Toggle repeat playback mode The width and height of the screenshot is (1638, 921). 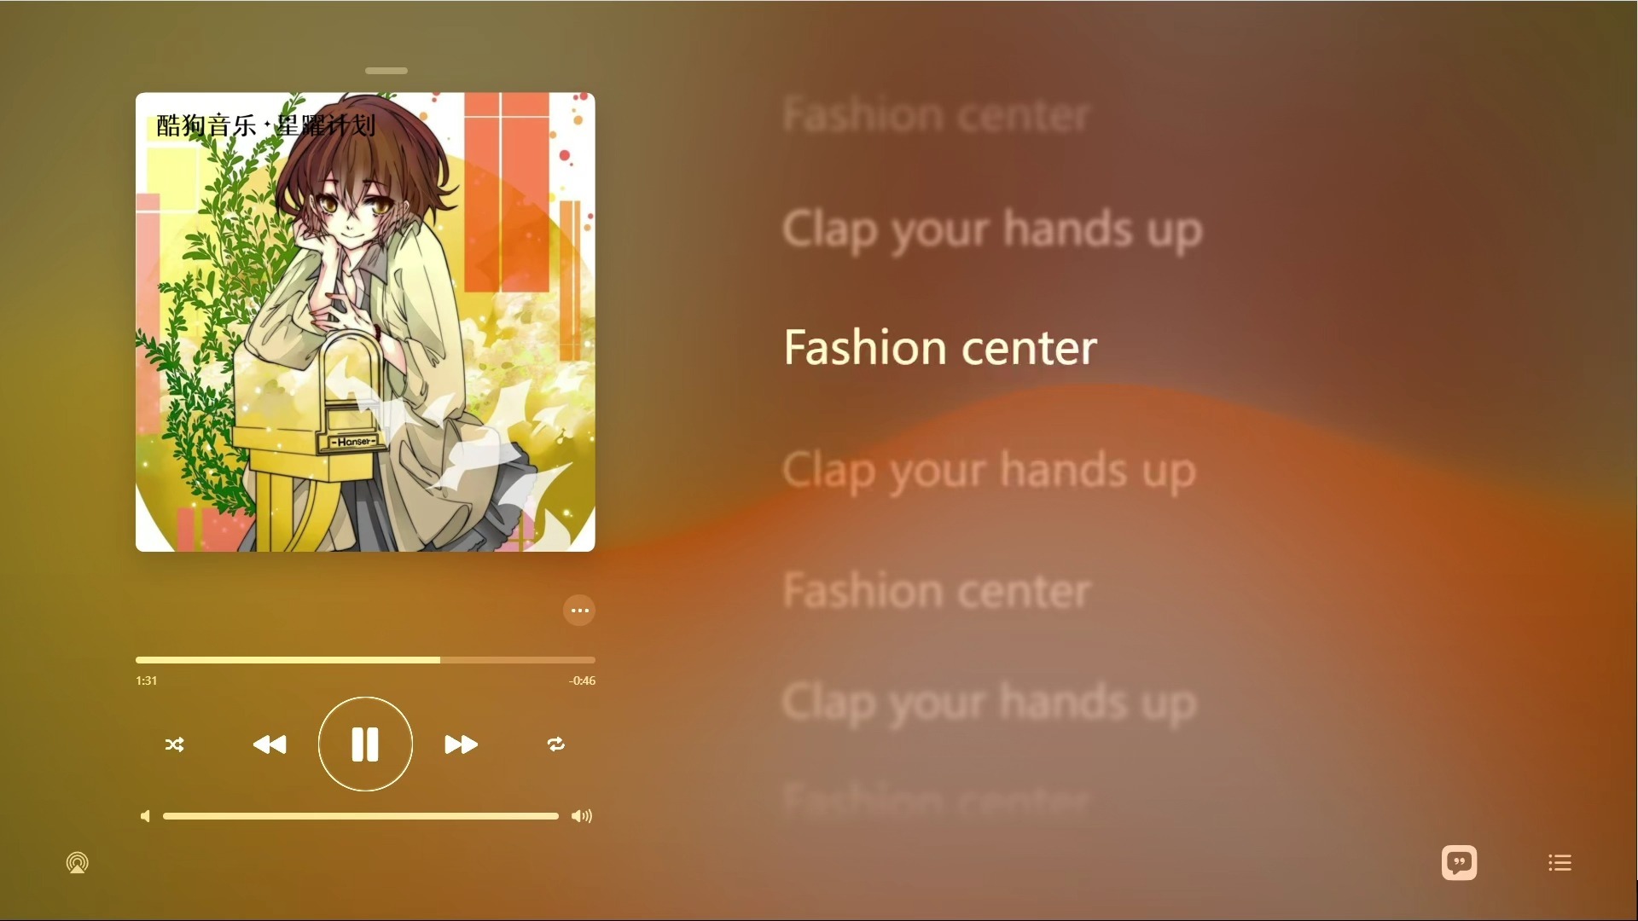556,744
